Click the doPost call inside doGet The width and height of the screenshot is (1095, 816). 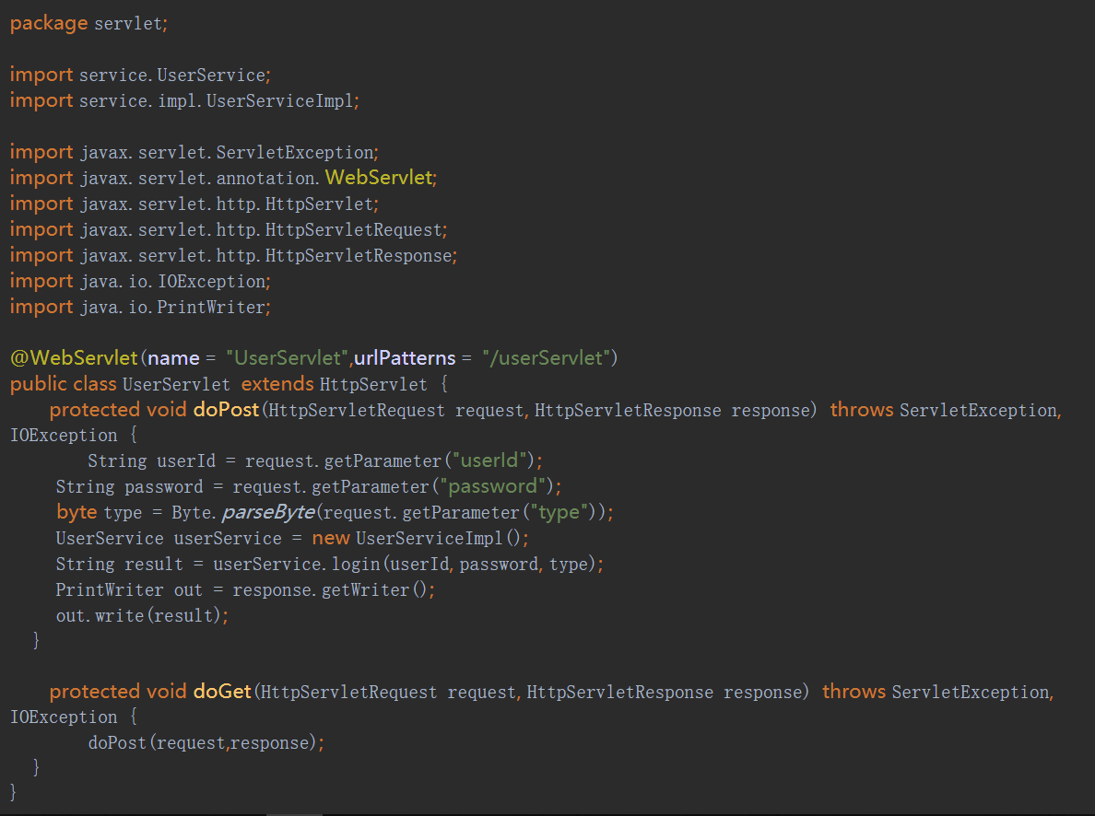[x=117, y=742]
